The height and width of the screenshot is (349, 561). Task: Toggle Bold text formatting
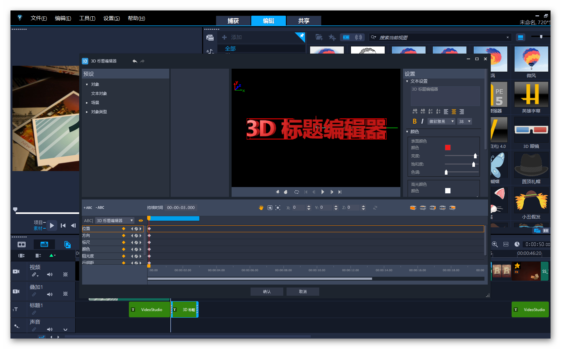pyautogui.click(x=414, y=121)
